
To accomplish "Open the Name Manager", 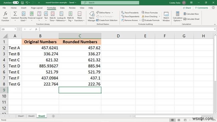I will pos(91,16).
